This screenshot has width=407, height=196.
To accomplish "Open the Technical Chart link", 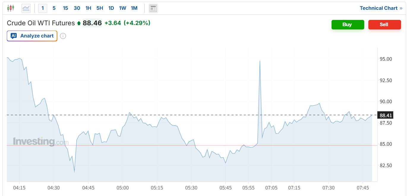I will (378, 8).
